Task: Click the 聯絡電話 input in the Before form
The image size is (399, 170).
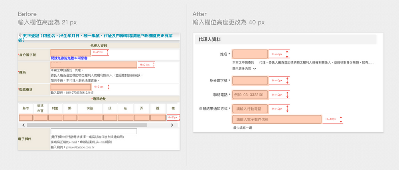Action: click(71, 87)
